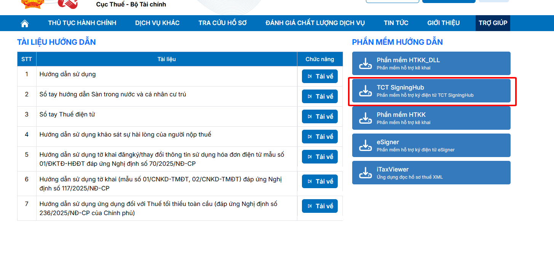Click Tải về for row 2 Sổ tay Sàn

(x=320, y=96)
